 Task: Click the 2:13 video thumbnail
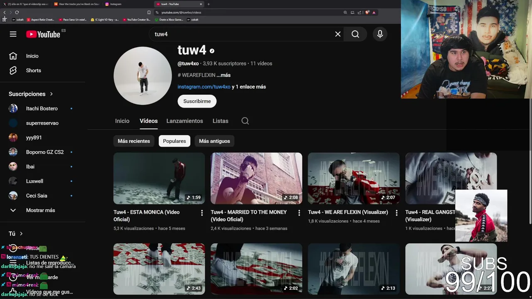pyautogui.click(x=354, y=269)
